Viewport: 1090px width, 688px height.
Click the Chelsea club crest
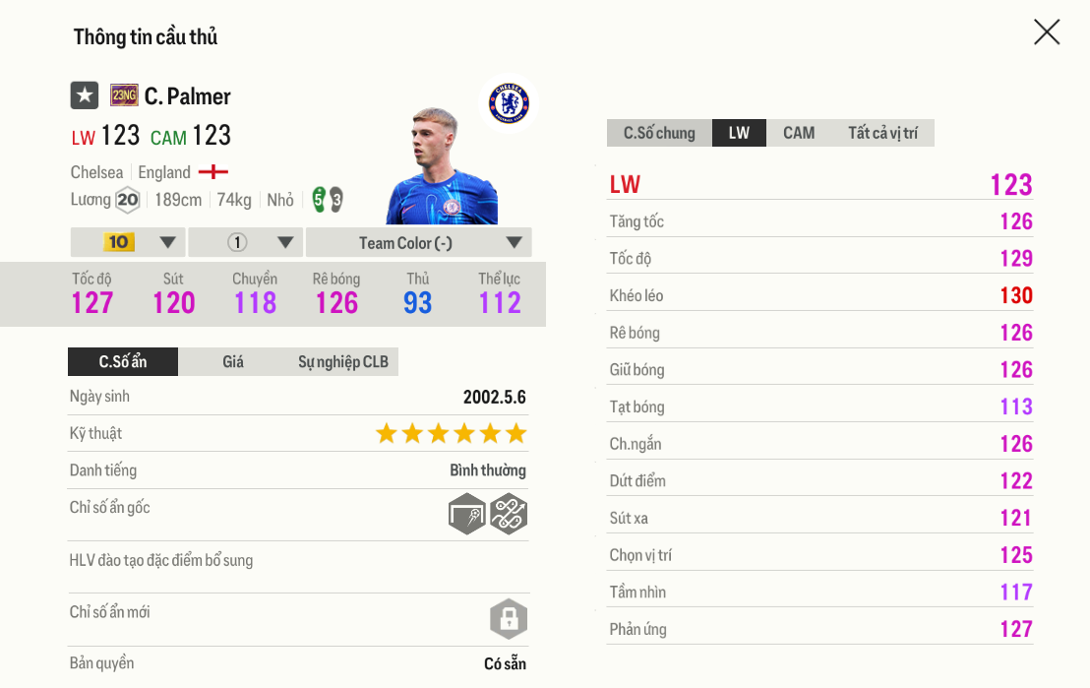coord(509,102)
